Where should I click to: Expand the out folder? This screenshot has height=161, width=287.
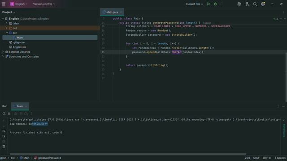click(7, 28)
